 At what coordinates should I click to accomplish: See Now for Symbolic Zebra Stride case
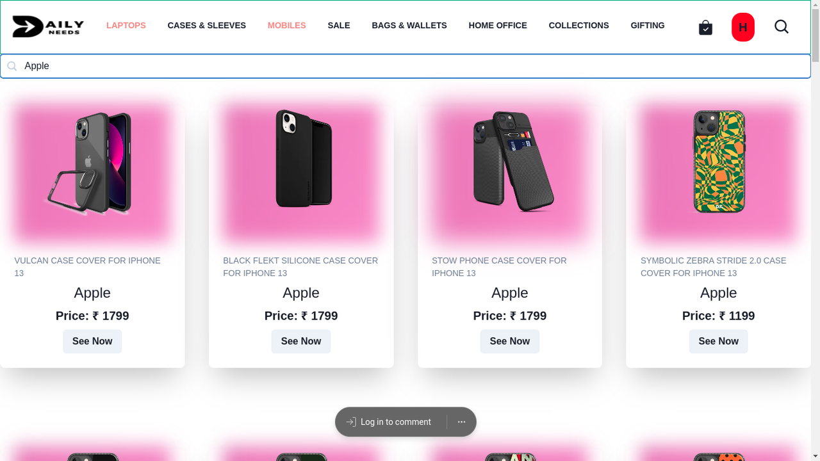pos(718,341)
